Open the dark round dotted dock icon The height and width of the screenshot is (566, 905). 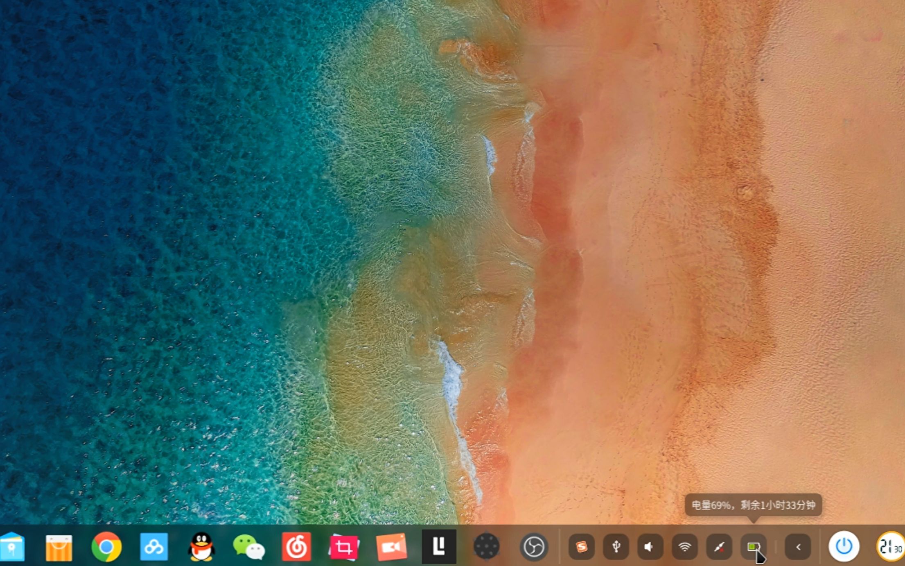486,547
